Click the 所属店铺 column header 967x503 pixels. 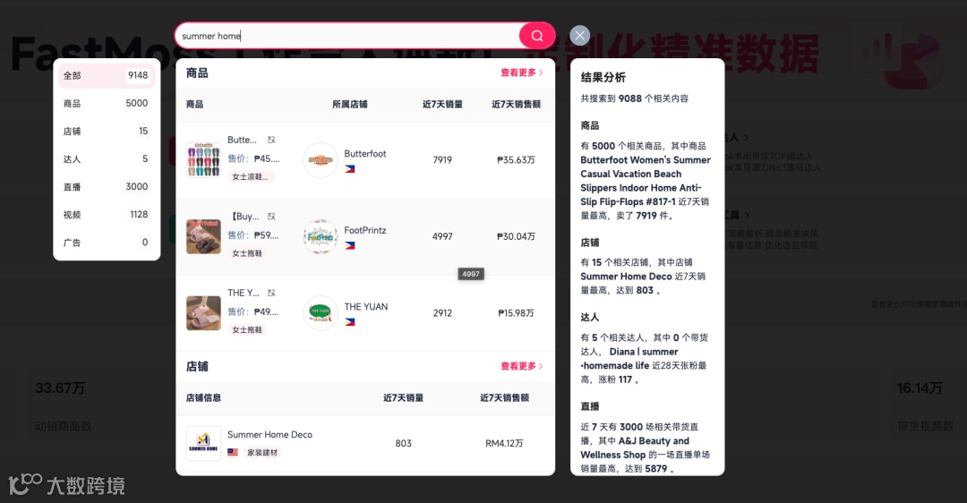point(350,104)
